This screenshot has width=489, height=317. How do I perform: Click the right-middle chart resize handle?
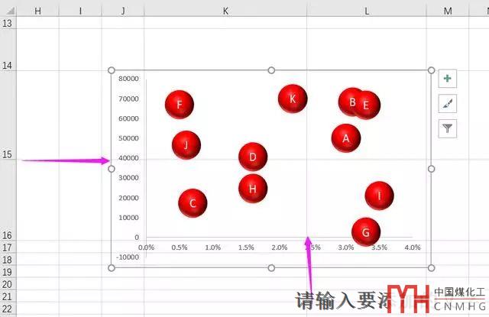(431, 169)
